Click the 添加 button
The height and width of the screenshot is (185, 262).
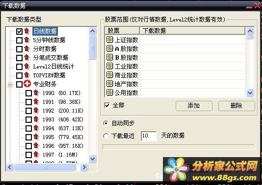194,106
